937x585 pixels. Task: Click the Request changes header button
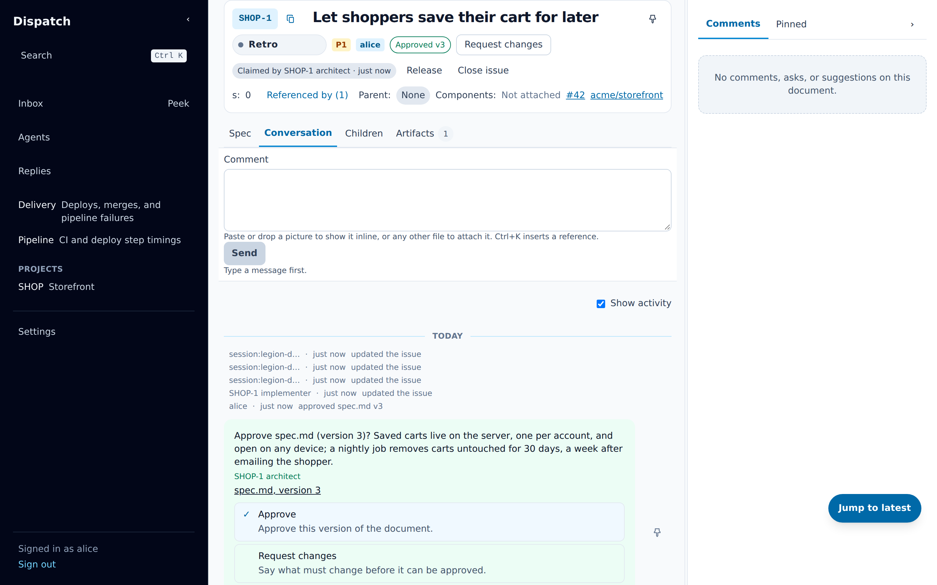coord(503,45)
